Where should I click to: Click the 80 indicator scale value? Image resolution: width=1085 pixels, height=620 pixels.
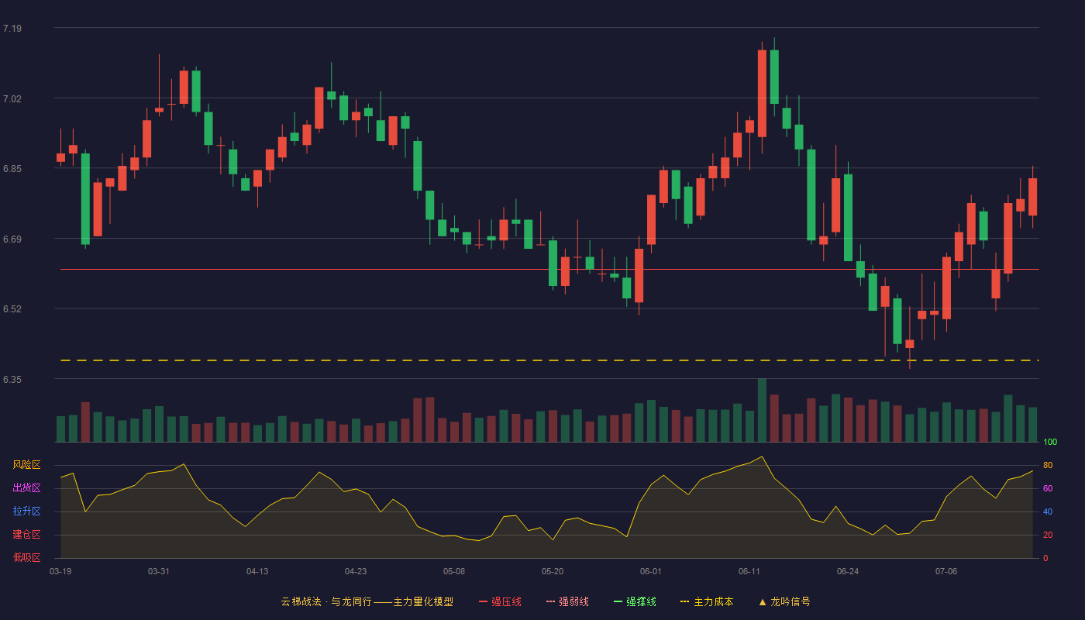(1048, 465)
